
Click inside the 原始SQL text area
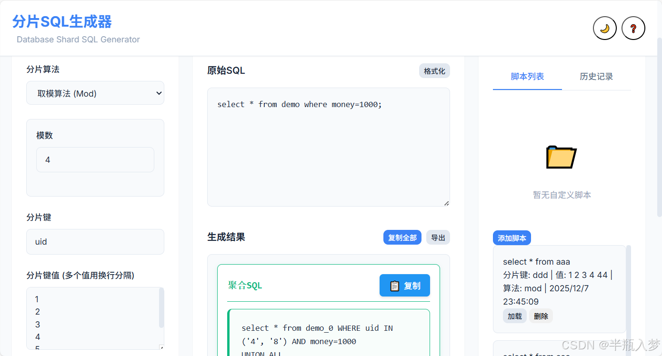point(328,143)
